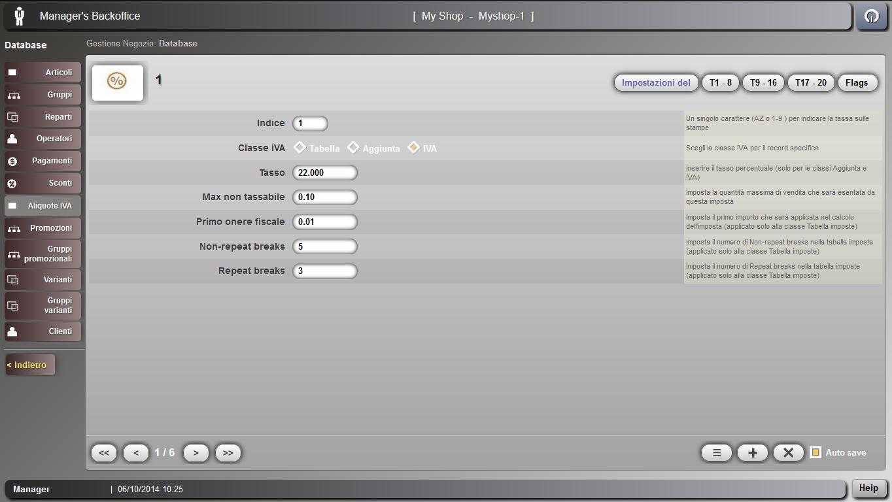892x502 pixels.
Task: Click the Gruppi varianti icon
Action: tap(12, 306)
